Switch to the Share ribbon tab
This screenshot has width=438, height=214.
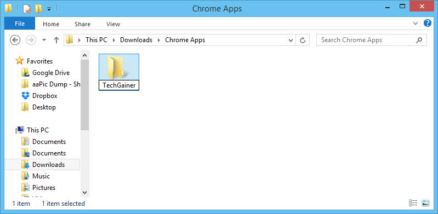click(x=82, y=24)
